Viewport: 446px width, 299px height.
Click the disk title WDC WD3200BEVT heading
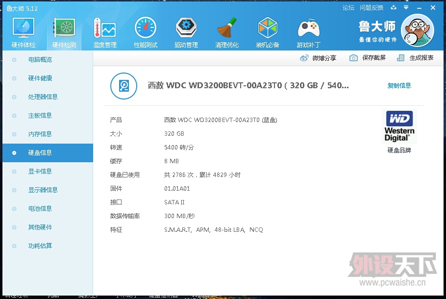248,85
